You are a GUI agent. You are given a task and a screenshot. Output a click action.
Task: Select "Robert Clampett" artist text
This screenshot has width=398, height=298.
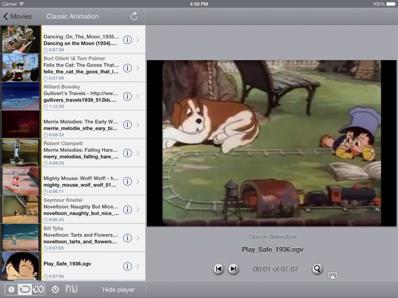click(63, 144)
